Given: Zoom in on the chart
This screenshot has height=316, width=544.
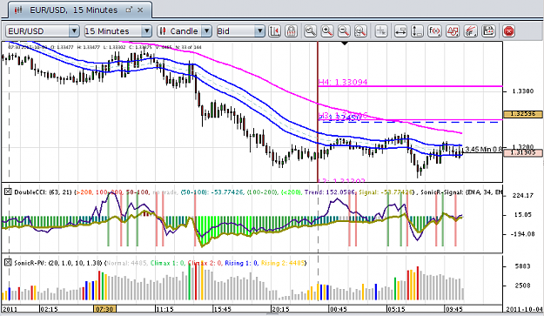Looking at the screenshot, I should (x=326, y=31).
